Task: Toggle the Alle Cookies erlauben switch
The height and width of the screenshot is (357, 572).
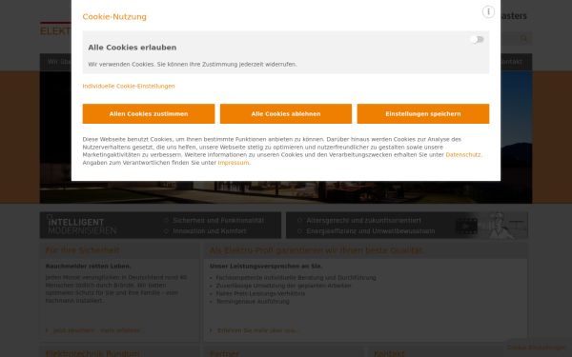Action: (x=477, y=39)
